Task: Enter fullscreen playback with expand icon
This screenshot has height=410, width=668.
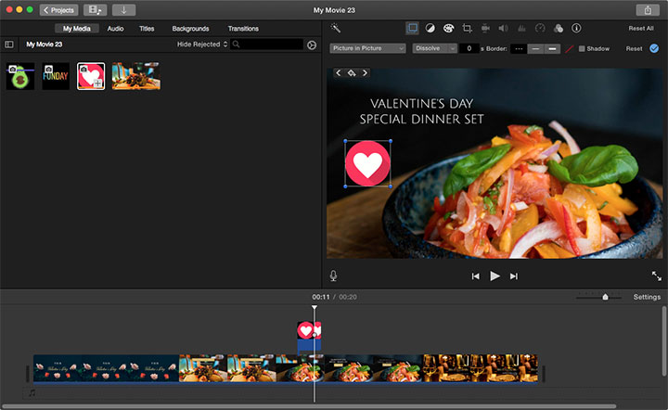Action: (x=656, y=275)
